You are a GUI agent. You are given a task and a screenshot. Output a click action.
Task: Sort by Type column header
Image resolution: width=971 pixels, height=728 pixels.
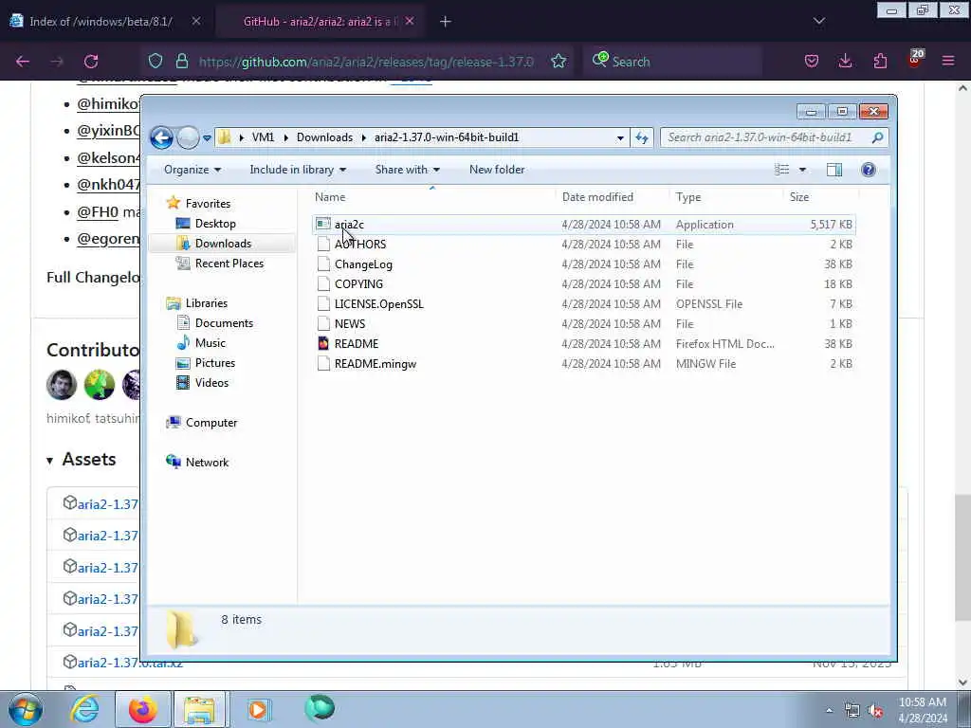(x=726, y=197)
